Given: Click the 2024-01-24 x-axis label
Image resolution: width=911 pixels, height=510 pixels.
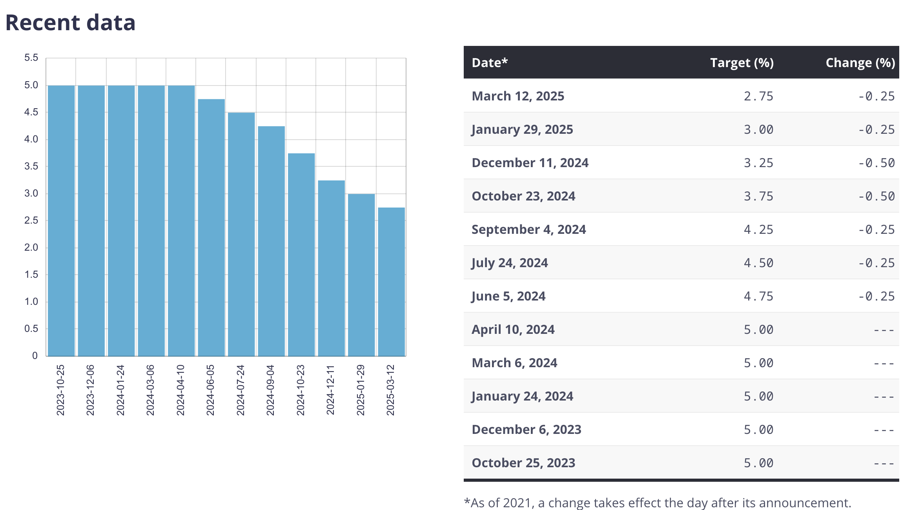Looking at the screenshot, I should [x=120, y=390].
